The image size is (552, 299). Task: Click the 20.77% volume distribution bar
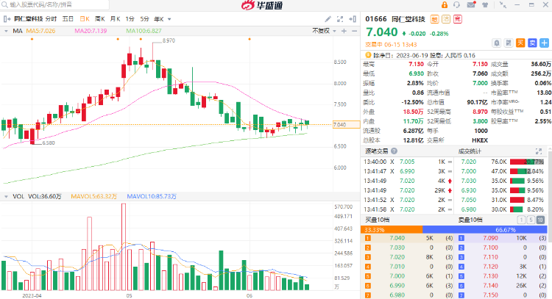[x=527, y=162]
